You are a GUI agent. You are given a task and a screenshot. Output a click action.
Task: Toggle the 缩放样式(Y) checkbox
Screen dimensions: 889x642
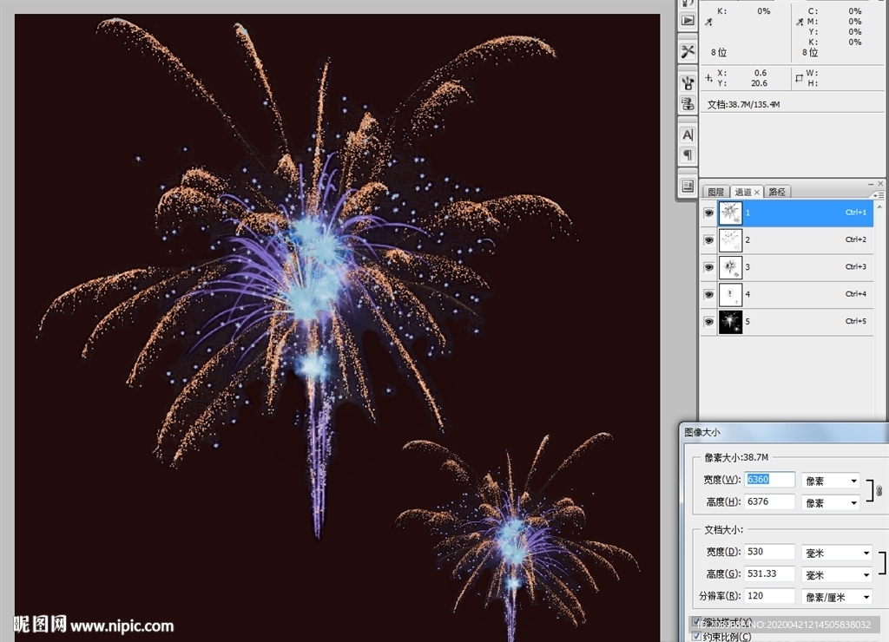(x=696, y=621)
